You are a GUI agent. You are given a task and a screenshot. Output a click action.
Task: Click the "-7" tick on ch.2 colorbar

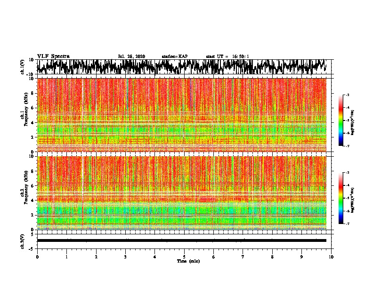pos(348,224)
